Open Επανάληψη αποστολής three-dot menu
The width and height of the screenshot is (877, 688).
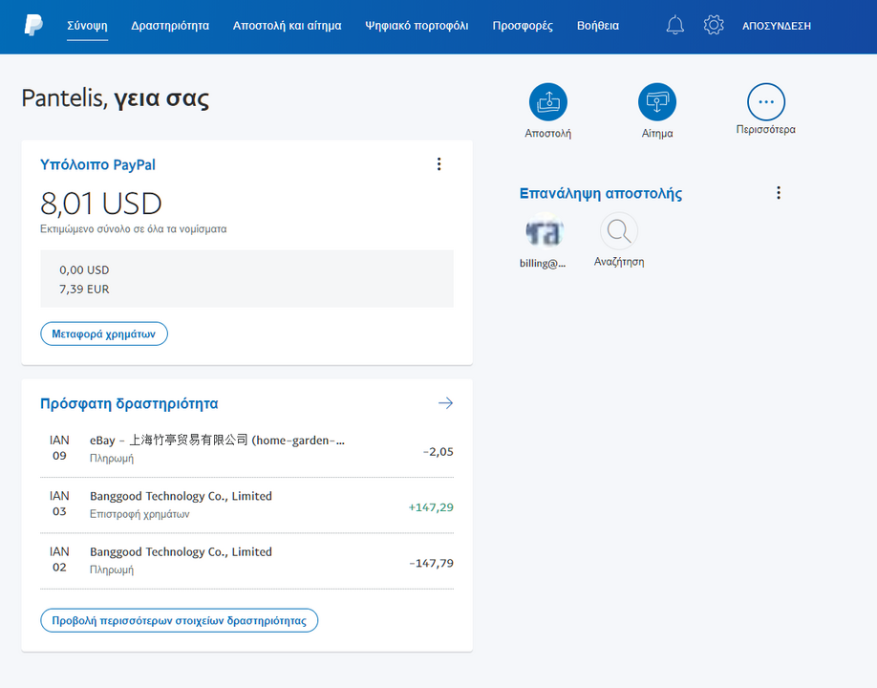[779, 193]
